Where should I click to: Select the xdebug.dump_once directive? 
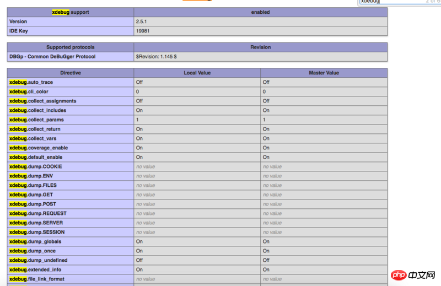71,251
